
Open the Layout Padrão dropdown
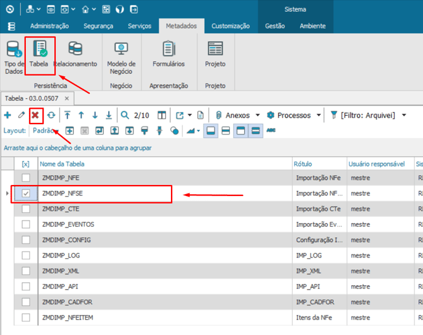pos(45,131)
